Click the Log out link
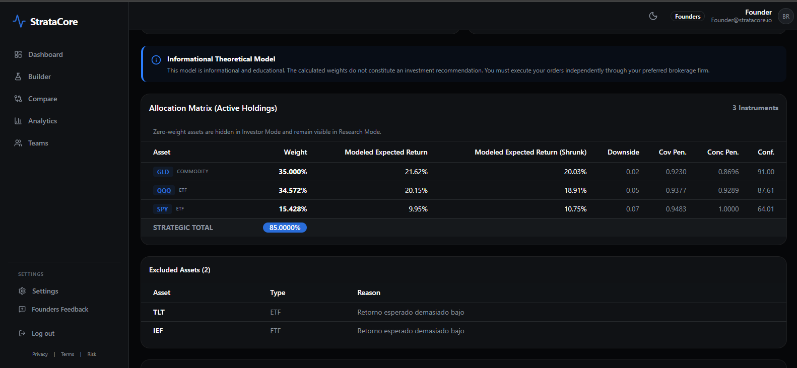This screenshot has width=797, height=368. pyautogui.click(x=43, y=333)
